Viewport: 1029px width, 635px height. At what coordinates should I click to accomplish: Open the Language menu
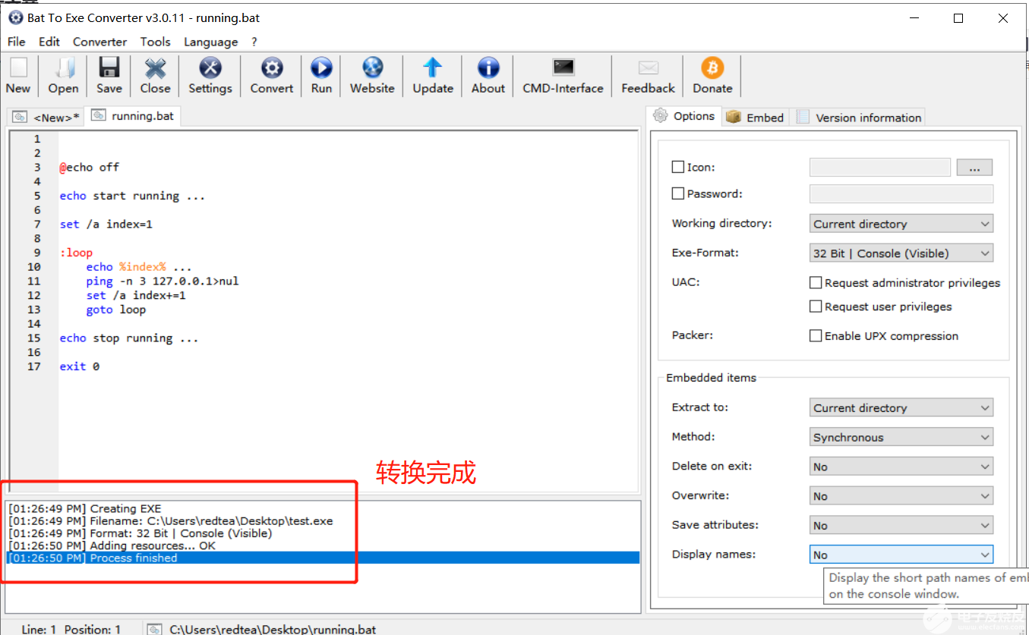(x=210, y=42)
